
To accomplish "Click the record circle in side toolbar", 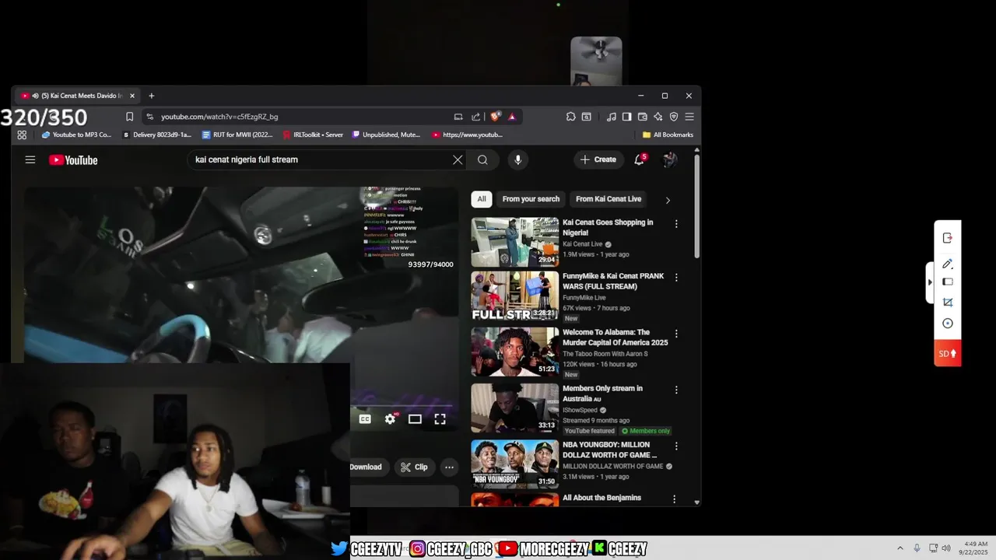I will (947, 324).
